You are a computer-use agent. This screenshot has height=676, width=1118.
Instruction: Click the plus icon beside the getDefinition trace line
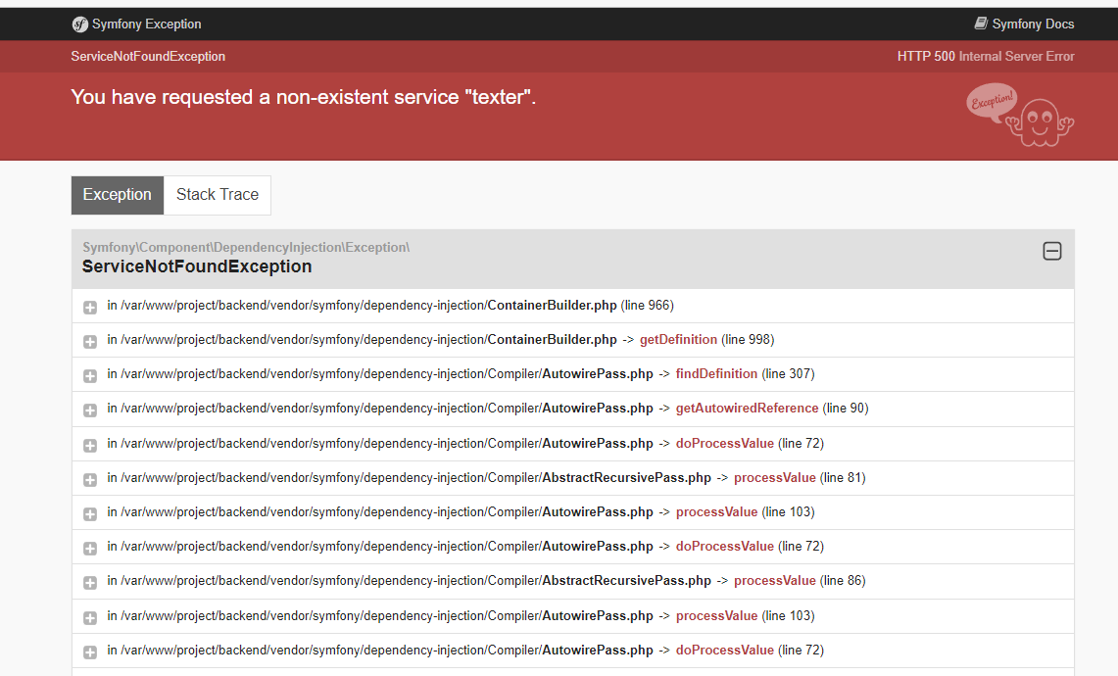89,340
